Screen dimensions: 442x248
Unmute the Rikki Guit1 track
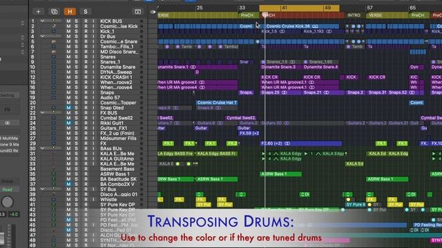[68, 123]
